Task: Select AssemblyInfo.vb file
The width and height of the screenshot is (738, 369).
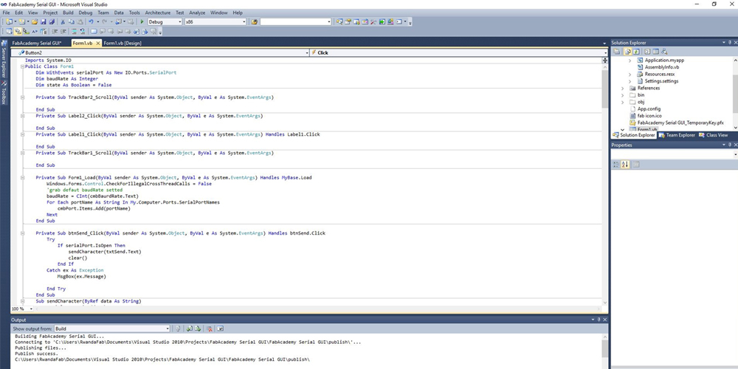Action: click(662, 67)
